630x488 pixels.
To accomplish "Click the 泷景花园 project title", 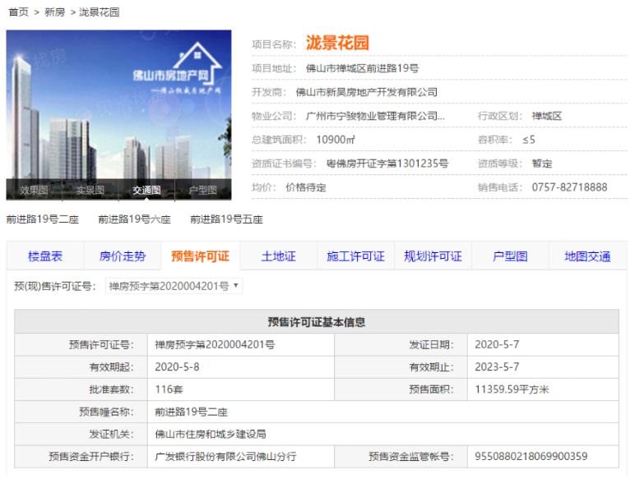I will (x=337, y=43).
